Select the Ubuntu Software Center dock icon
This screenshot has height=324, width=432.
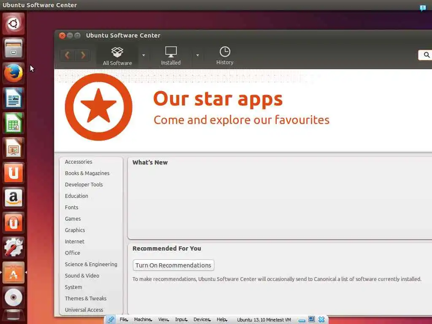pyautogui.click(x=13, y=273)
